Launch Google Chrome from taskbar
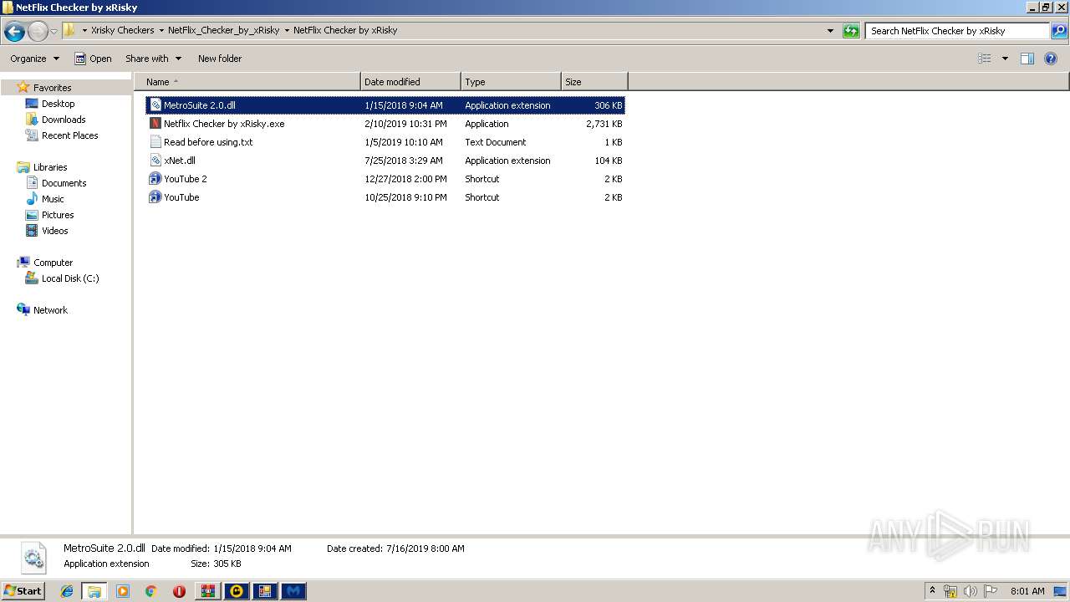Viewport: 1070px width, 602px height. (150, 591)
